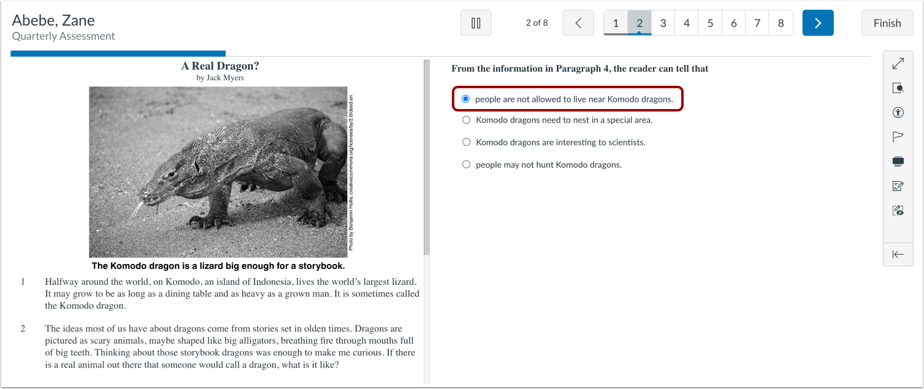Open accessibility options tool
Screen dimensions: 924x389
tap(898, 112)
